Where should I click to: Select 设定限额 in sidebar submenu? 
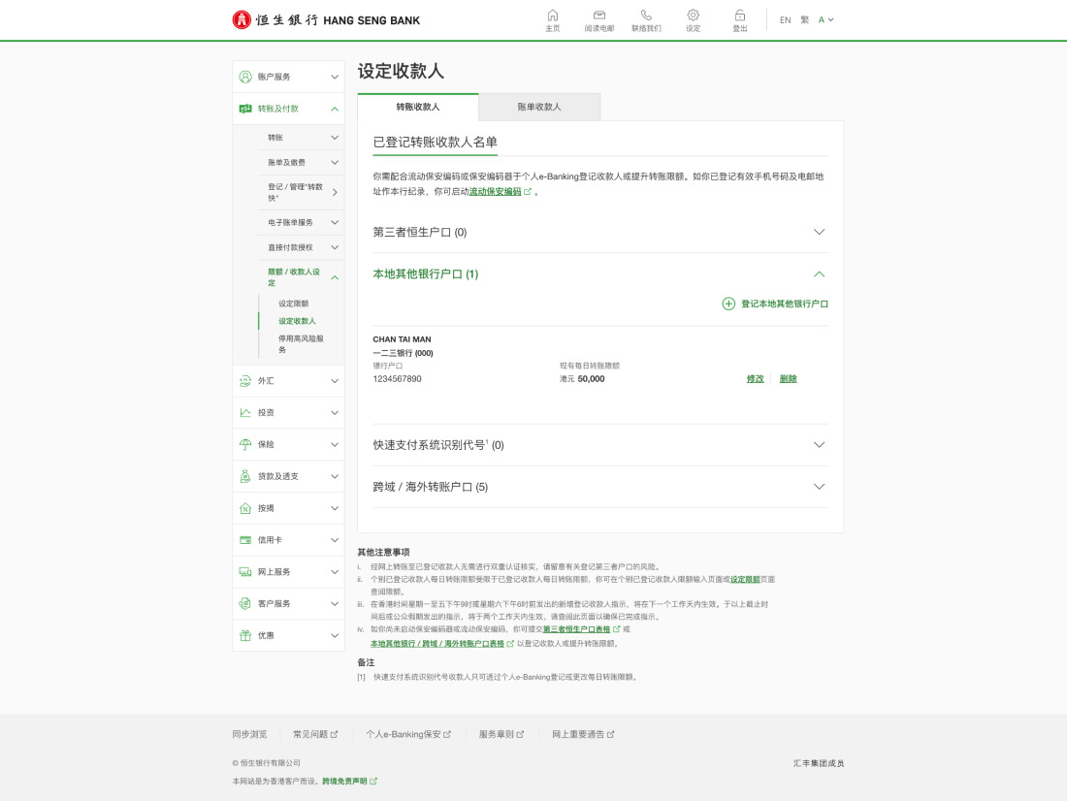294,304
